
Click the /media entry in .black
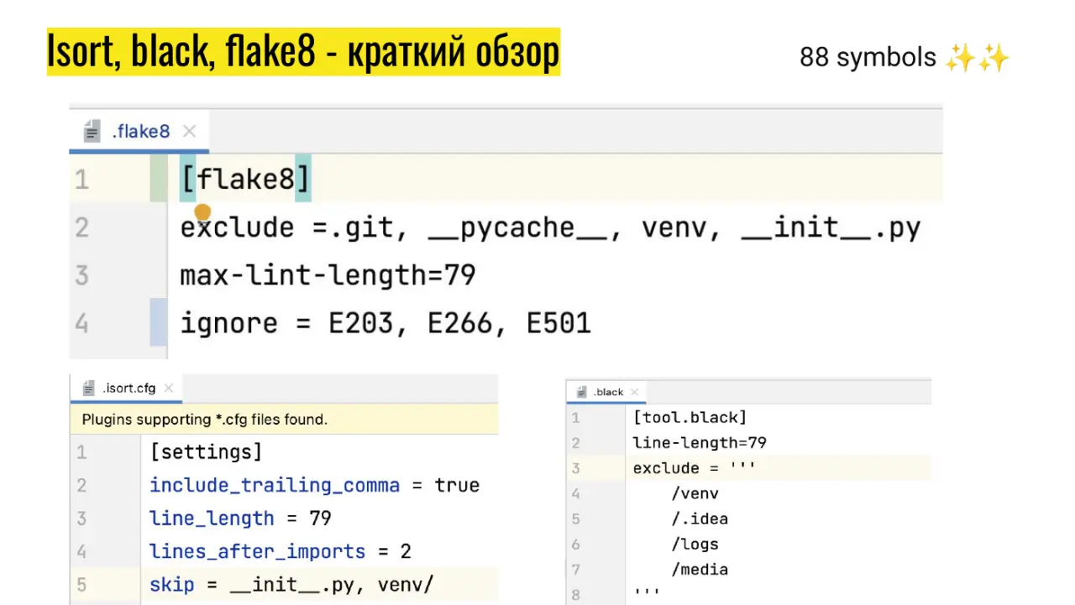pos(699,569)
